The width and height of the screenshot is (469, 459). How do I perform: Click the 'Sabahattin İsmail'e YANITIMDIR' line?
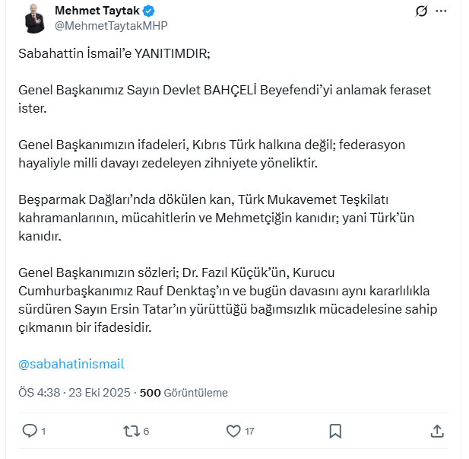click(x=114, y=54)
